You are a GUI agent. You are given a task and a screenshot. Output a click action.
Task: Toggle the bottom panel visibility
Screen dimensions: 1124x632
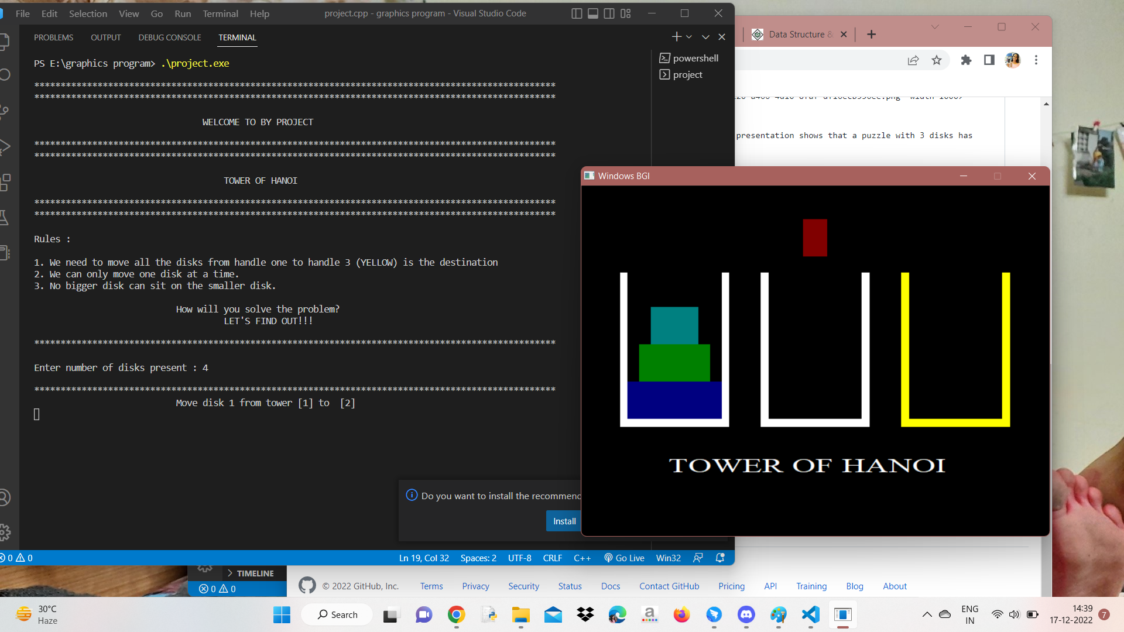(x=593, y=13)
